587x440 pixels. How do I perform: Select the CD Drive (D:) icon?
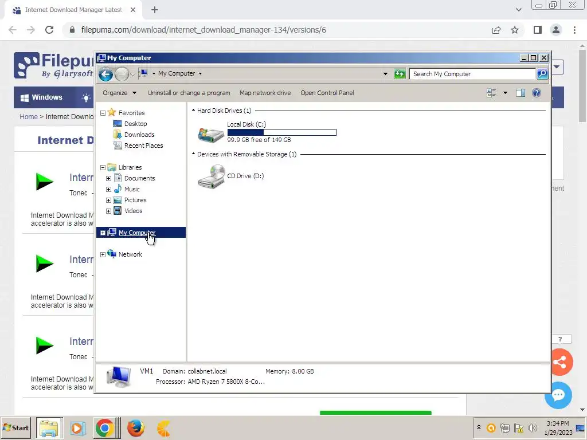coord(211,176)
